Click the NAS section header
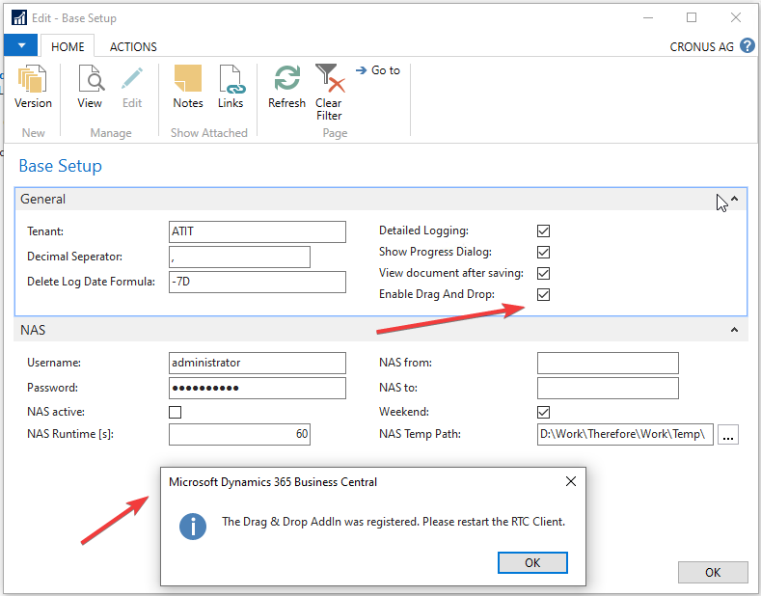Viewport: 761px width, 596px height. 381,330
